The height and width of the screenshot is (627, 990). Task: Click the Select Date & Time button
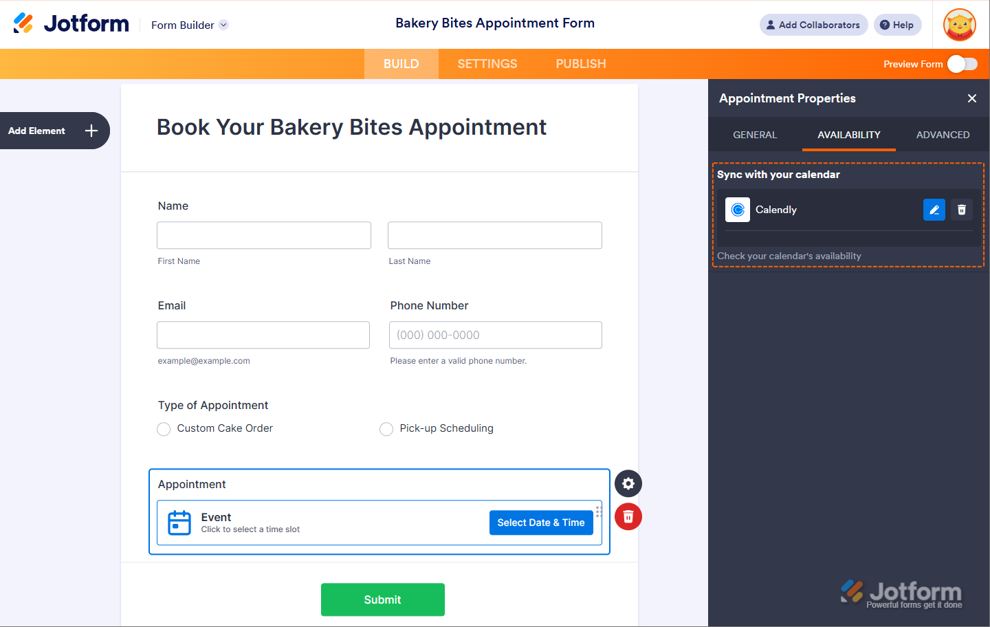[540, 522]
